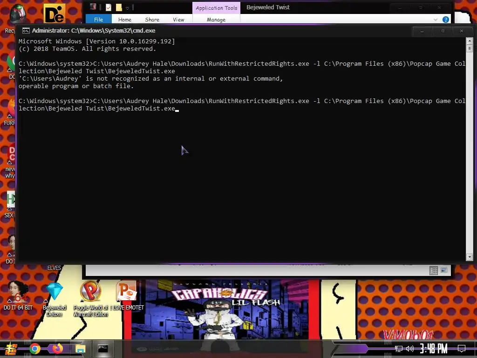
Task: Click Explorer's New Folder quick access icon
Action: point(119,7)
